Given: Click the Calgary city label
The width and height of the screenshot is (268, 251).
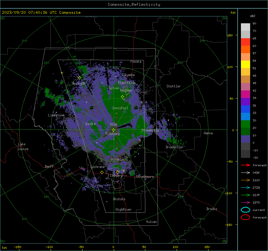Looking at the screenshot, I should (116, 175).
